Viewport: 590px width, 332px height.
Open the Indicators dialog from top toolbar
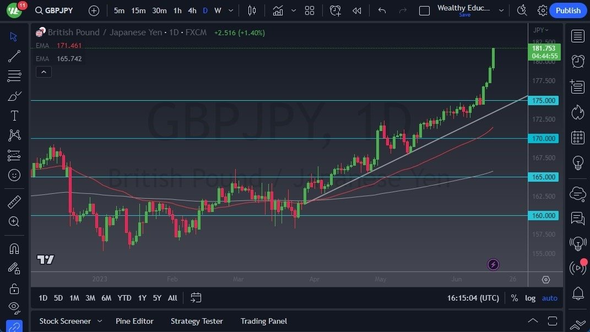(278, 10)
